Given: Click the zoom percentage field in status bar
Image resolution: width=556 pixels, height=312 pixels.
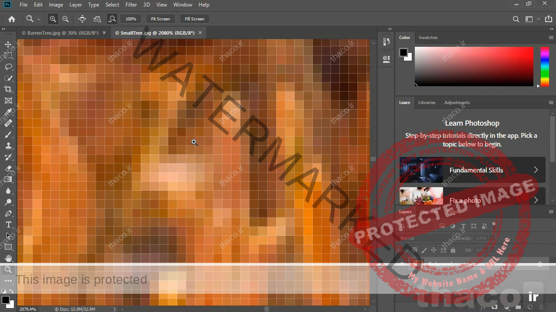Looking at the screenshot, I should [28, 309].
